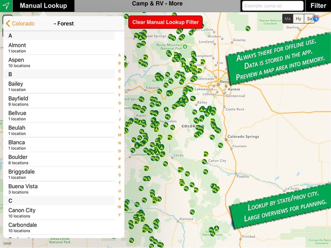331x248 pixels.
Task: Select Boulder with 8 locations
Action: [59, 160]
